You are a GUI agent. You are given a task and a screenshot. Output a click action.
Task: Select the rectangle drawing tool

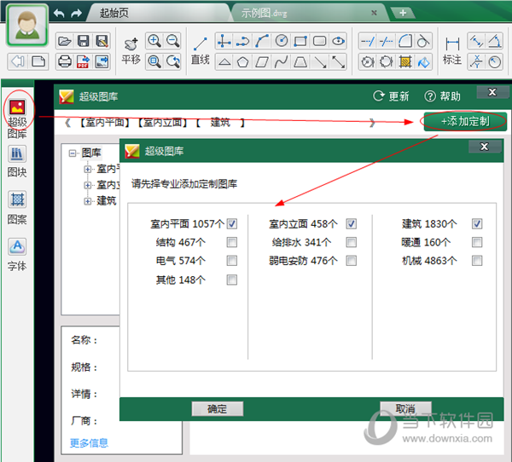tap(300, 41)
